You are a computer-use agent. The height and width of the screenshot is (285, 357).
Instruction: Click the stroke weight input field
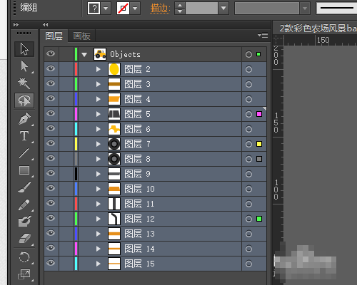[x=201, y=9]
